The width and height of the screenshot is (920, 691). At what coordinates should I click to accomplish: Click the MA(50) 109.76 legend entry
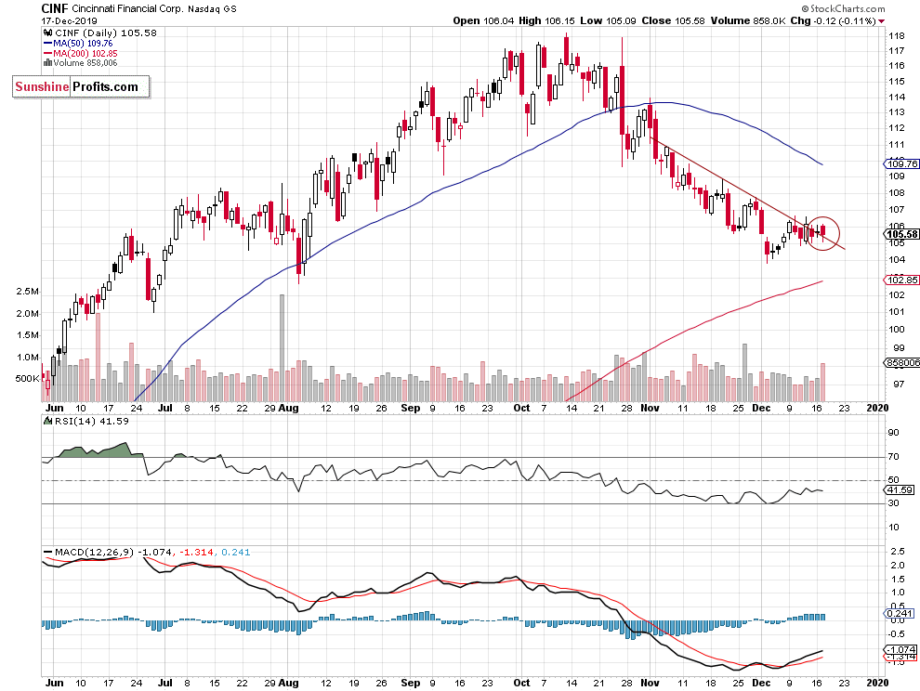click(x=83, y=44)
